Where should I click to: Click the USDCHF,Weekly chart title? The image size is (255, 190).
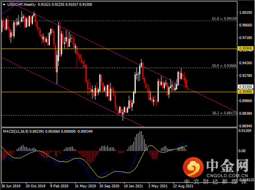coord(22,5)
